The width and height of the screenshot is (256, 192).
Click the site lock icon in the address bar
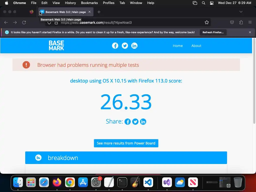[x=56, y=23]
